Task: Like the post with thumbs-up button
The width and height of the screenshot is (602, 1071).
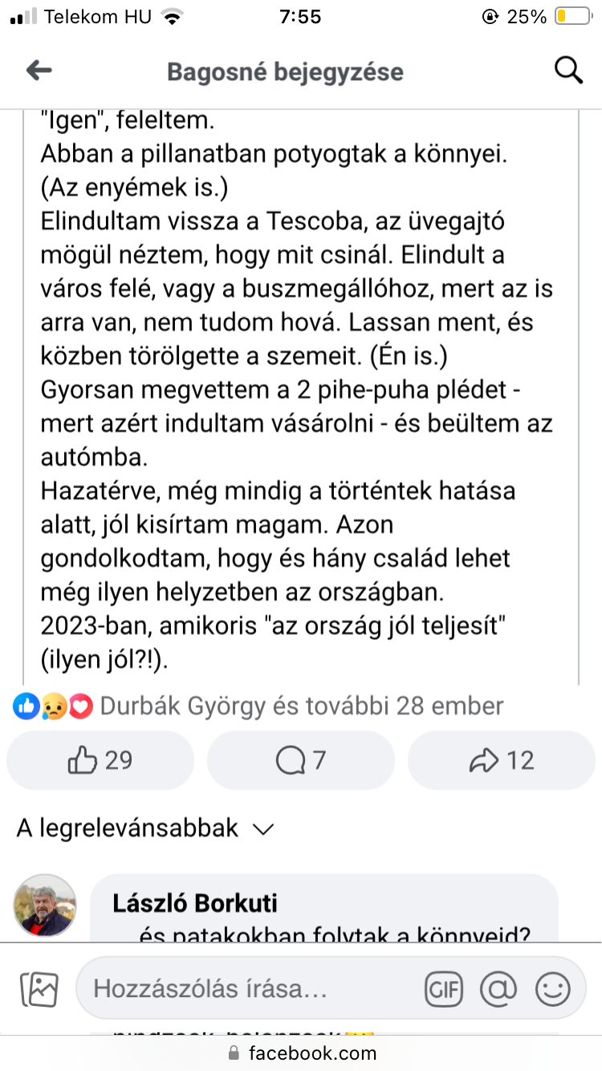Action: pos(100,760)
